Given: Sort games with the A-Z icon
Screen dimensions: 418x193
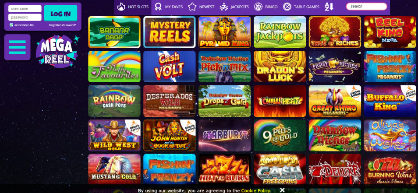Looking at the screenshot, I should click(329, 7).
